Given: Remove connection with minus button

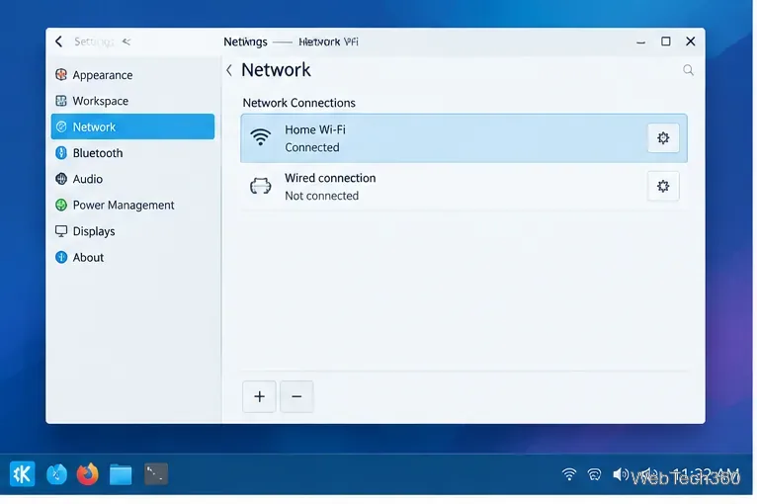Looking at the screenshot, I should tap(296, 397).
